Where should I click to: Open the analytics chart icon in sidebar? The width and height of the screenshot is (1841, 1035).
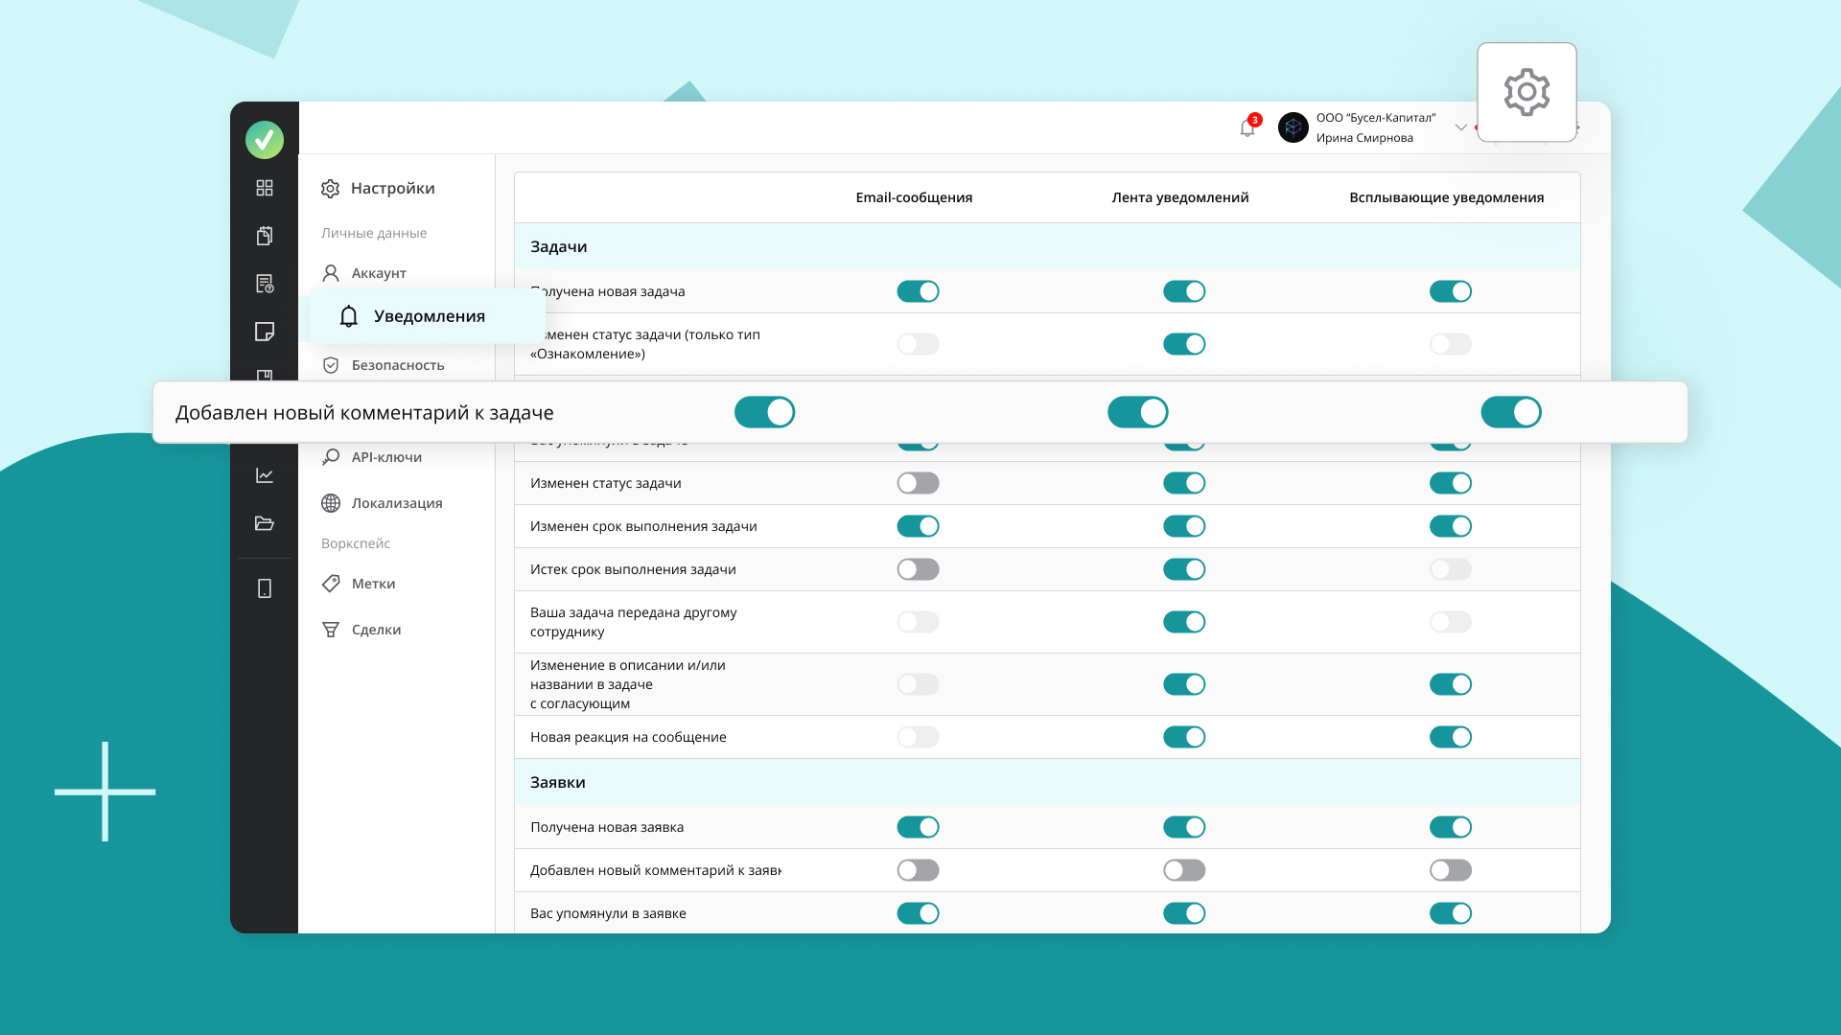pyautogui.click(x=265, y=475)
